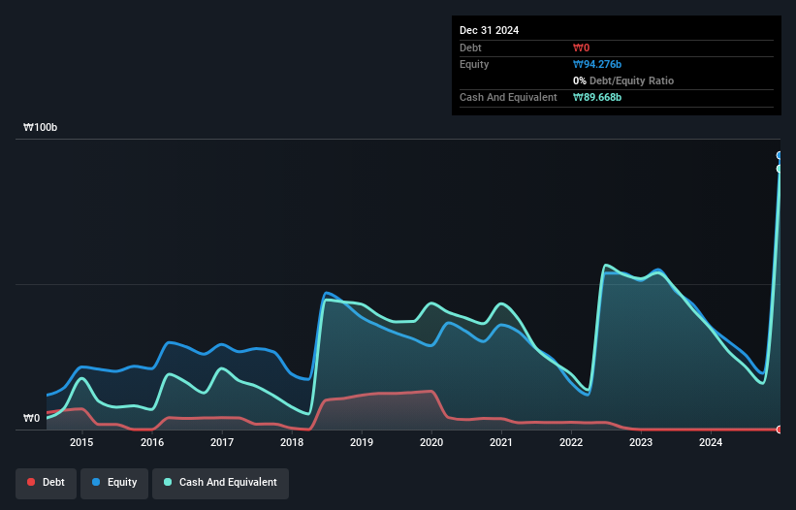
Task: Click the ₩89.668b cash value
Action: click(597, 97)
